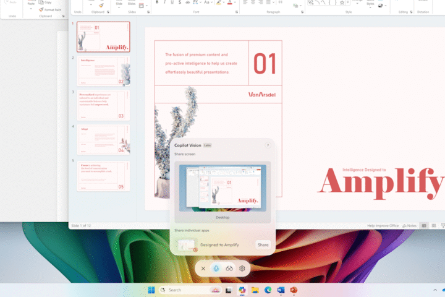Open Copilot settings gear icon
The image size is (445, 297).
[x=242, y=269]
